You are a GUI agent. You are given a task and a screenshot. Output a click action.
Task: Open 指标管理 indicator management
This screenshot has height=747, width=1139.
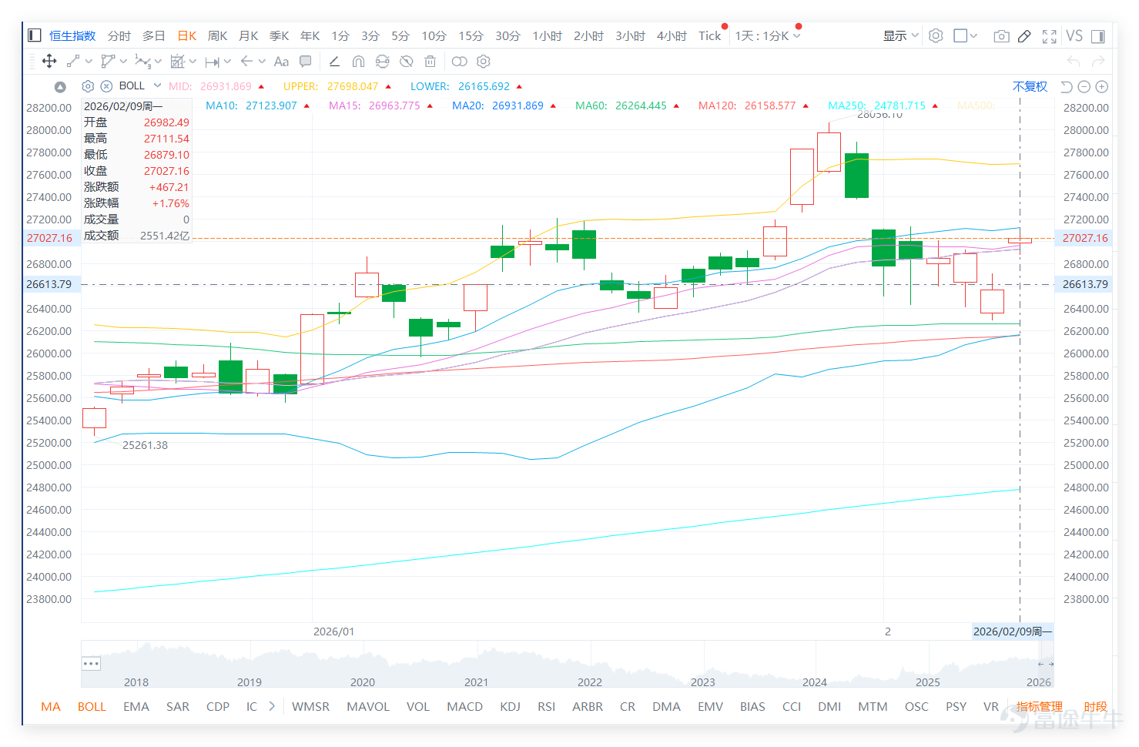coord(1040,706)
